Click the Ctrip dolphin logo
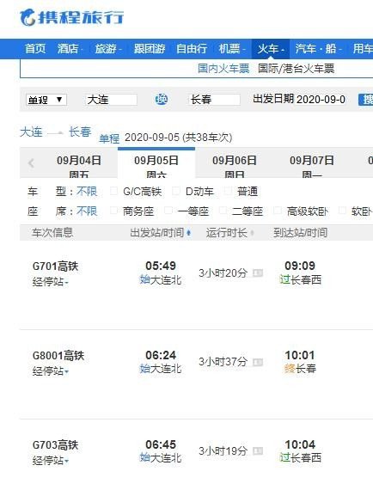The image size is (373, 496). pyautogui.click(x=71, y=17)
